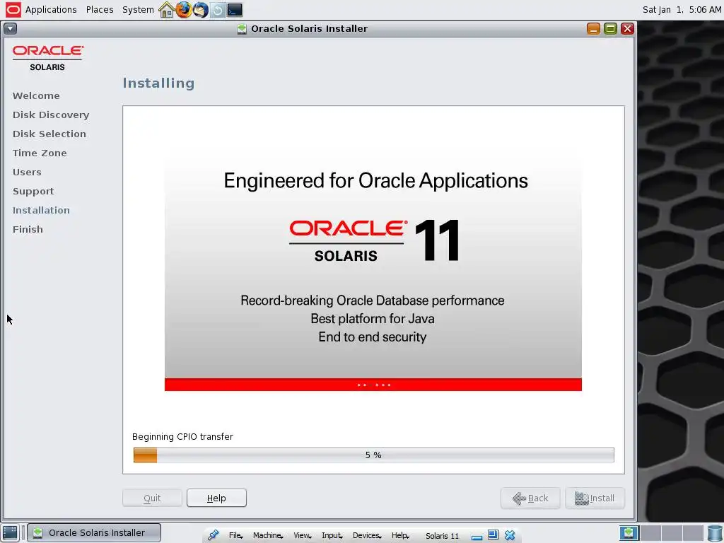Select Oracle Solaris Installer taskbar entry
Viewport: 724px width, 543px height.
click(x=94, y=532)
